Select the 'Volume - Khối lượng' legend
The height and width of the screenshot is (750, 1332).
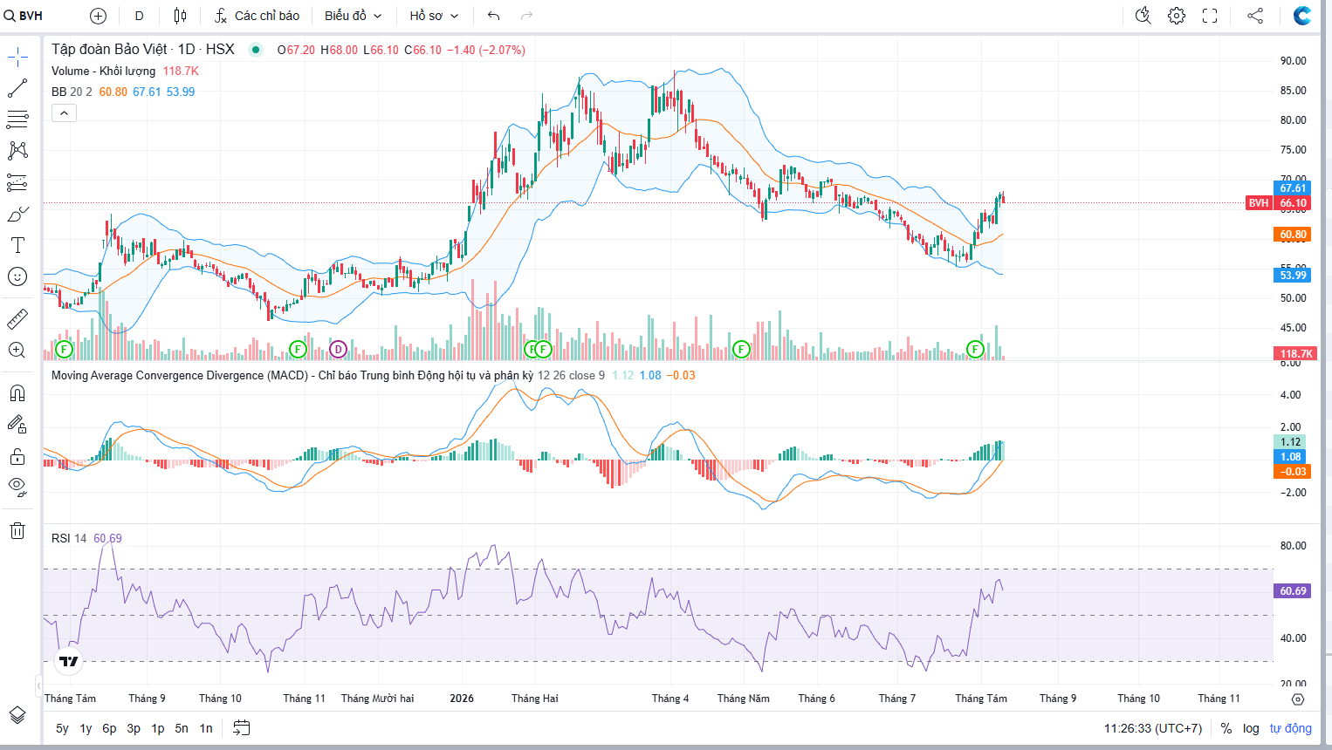click(103, 71)
